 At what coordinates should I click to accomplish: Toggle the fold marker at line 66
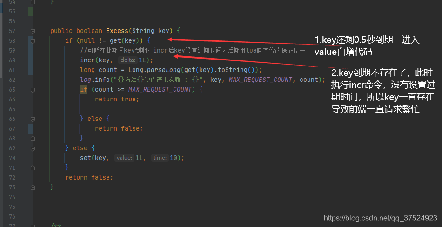[x=33, y=119]
